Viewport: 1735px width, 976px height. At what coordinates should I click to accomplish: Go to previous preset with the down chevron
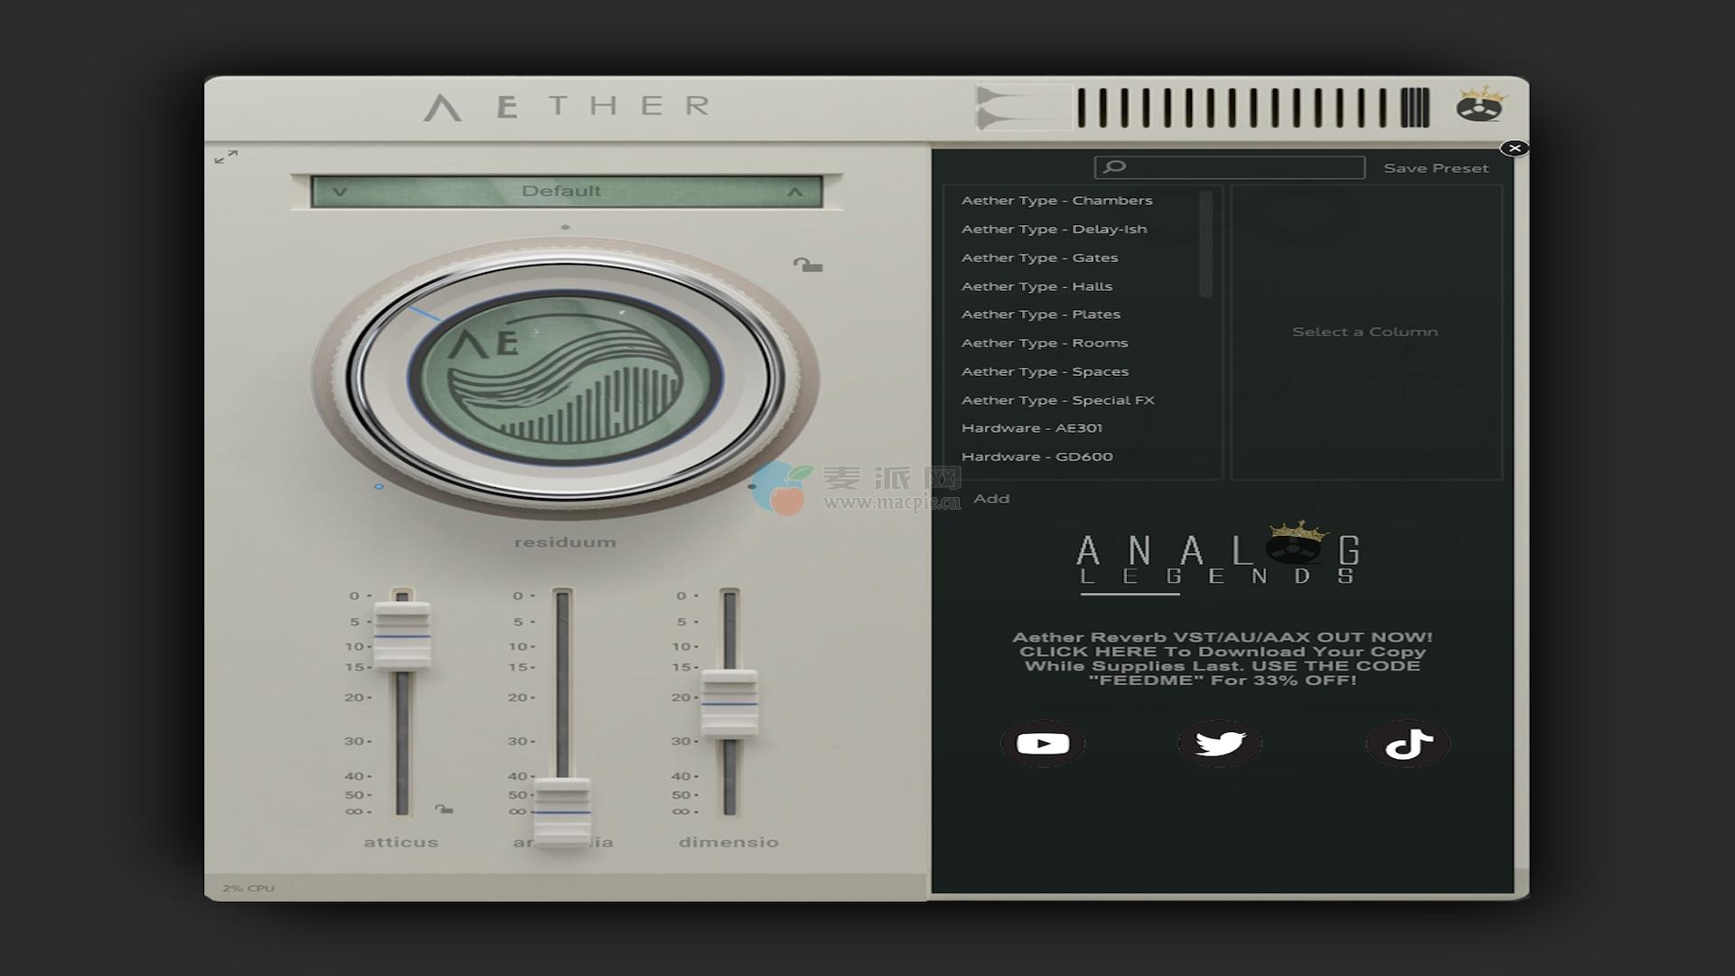point(340,192)
